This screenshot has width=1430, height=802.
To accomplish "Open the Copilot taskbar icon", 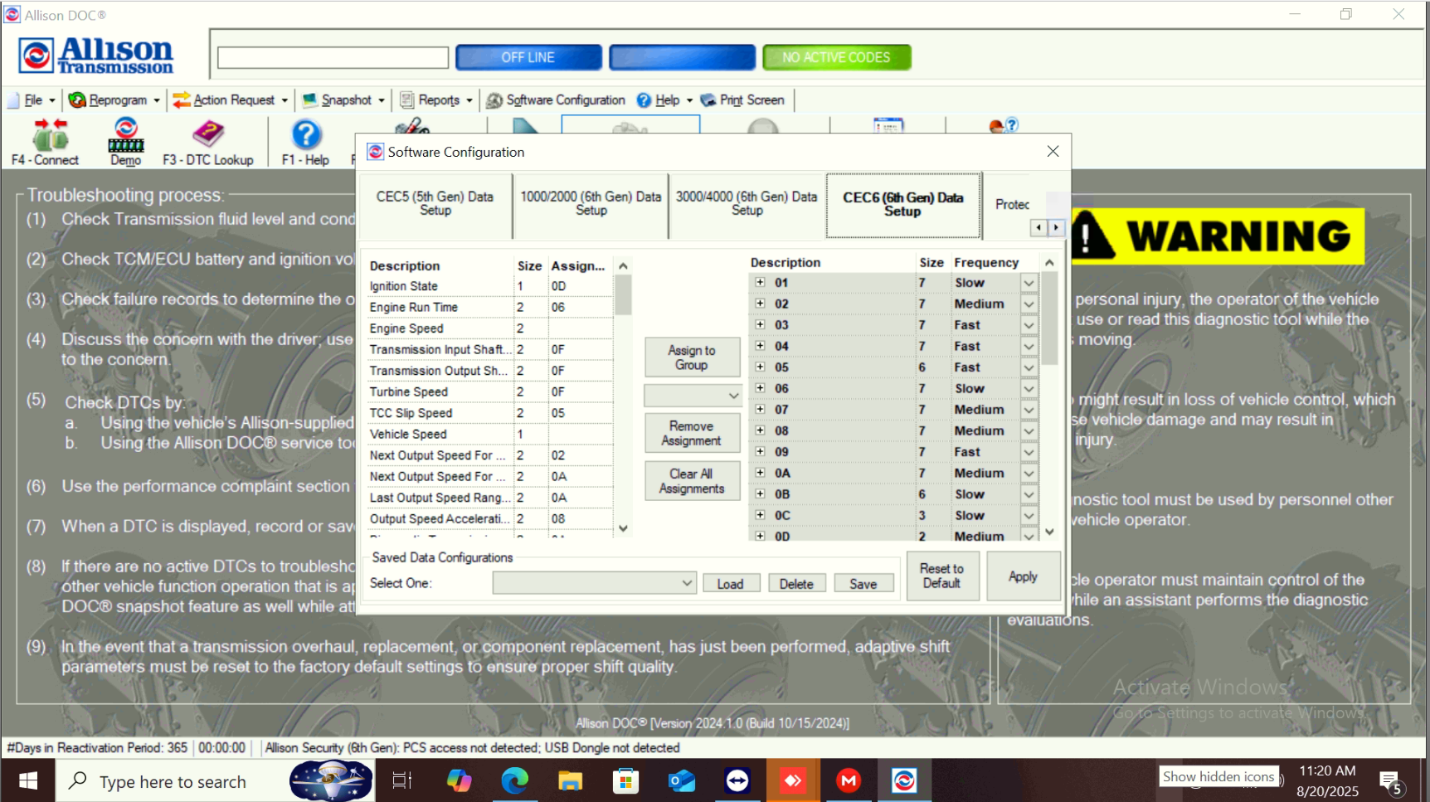I will click(459, 780).
